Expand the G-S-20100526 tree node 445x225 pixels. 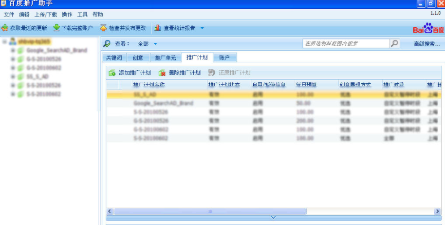tap(13, 59)
